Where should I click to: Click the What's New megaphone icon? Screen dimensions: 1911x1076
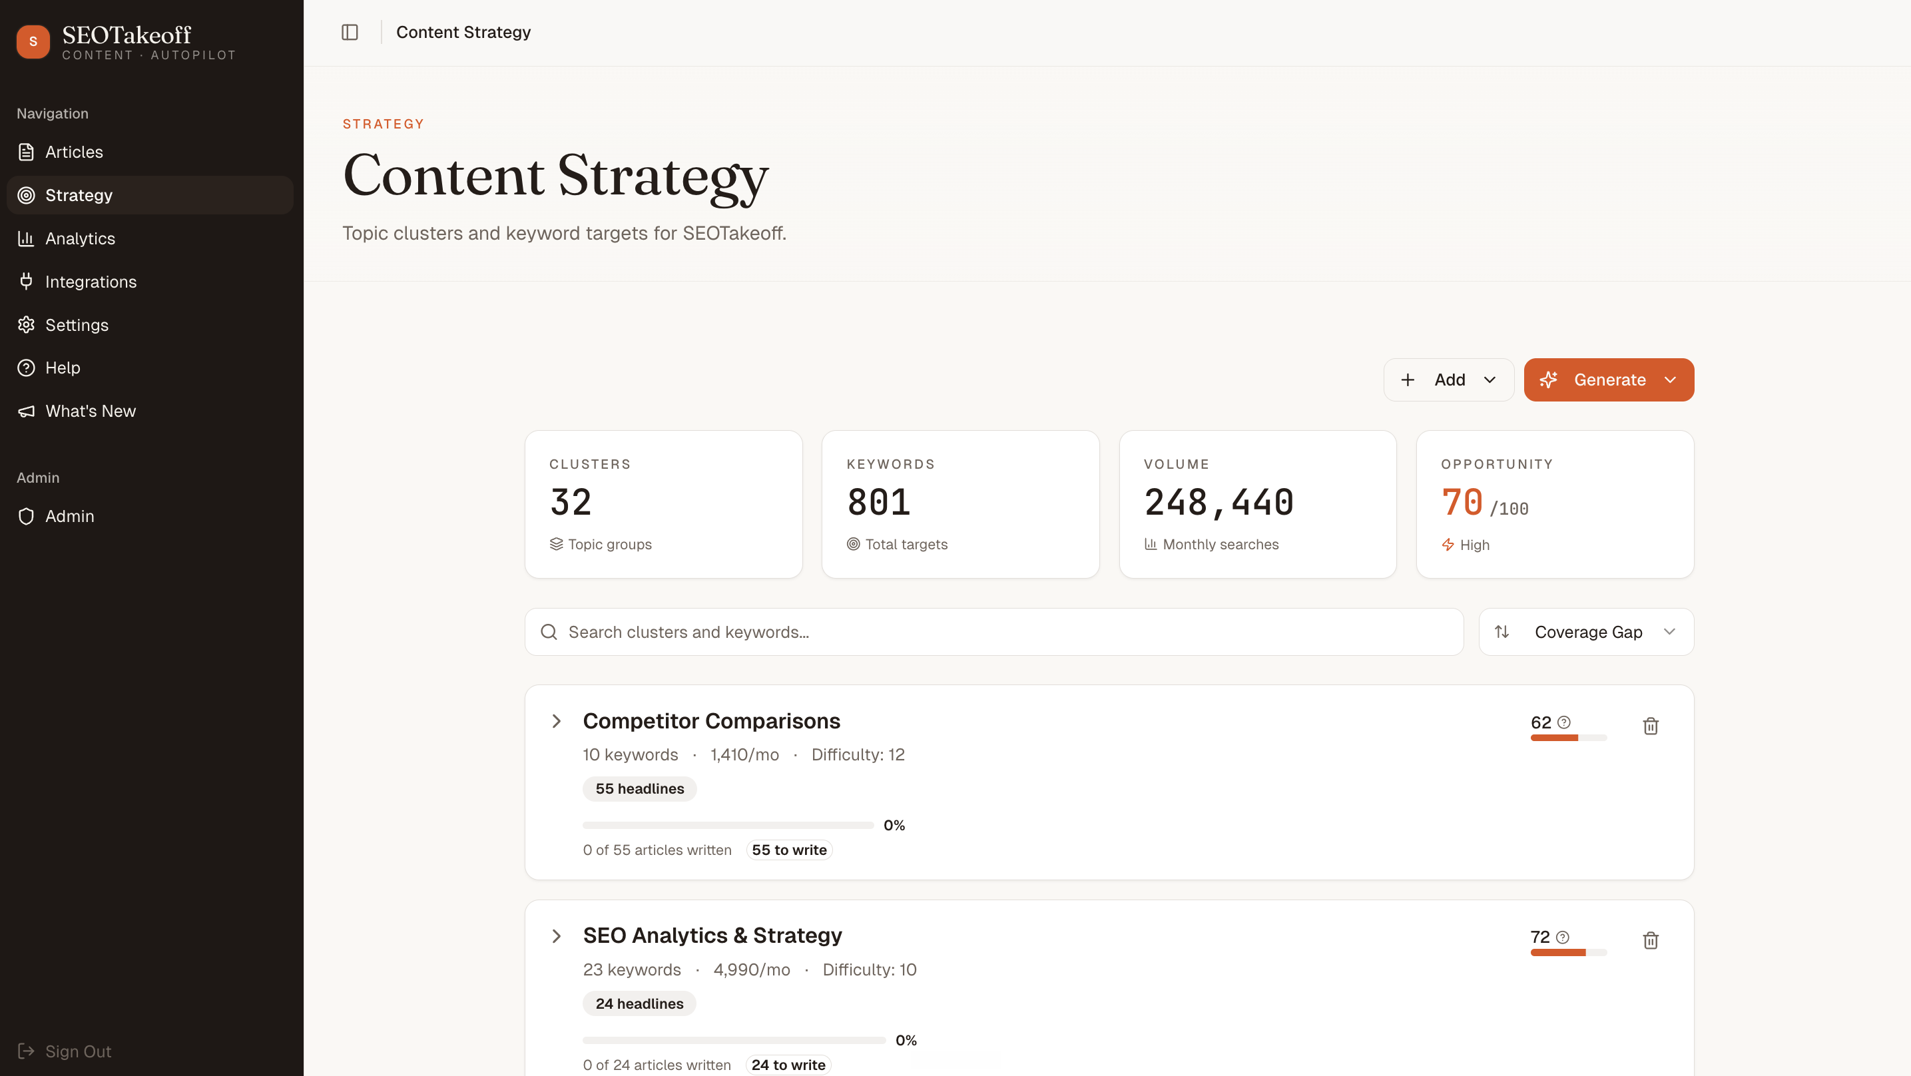26,411
